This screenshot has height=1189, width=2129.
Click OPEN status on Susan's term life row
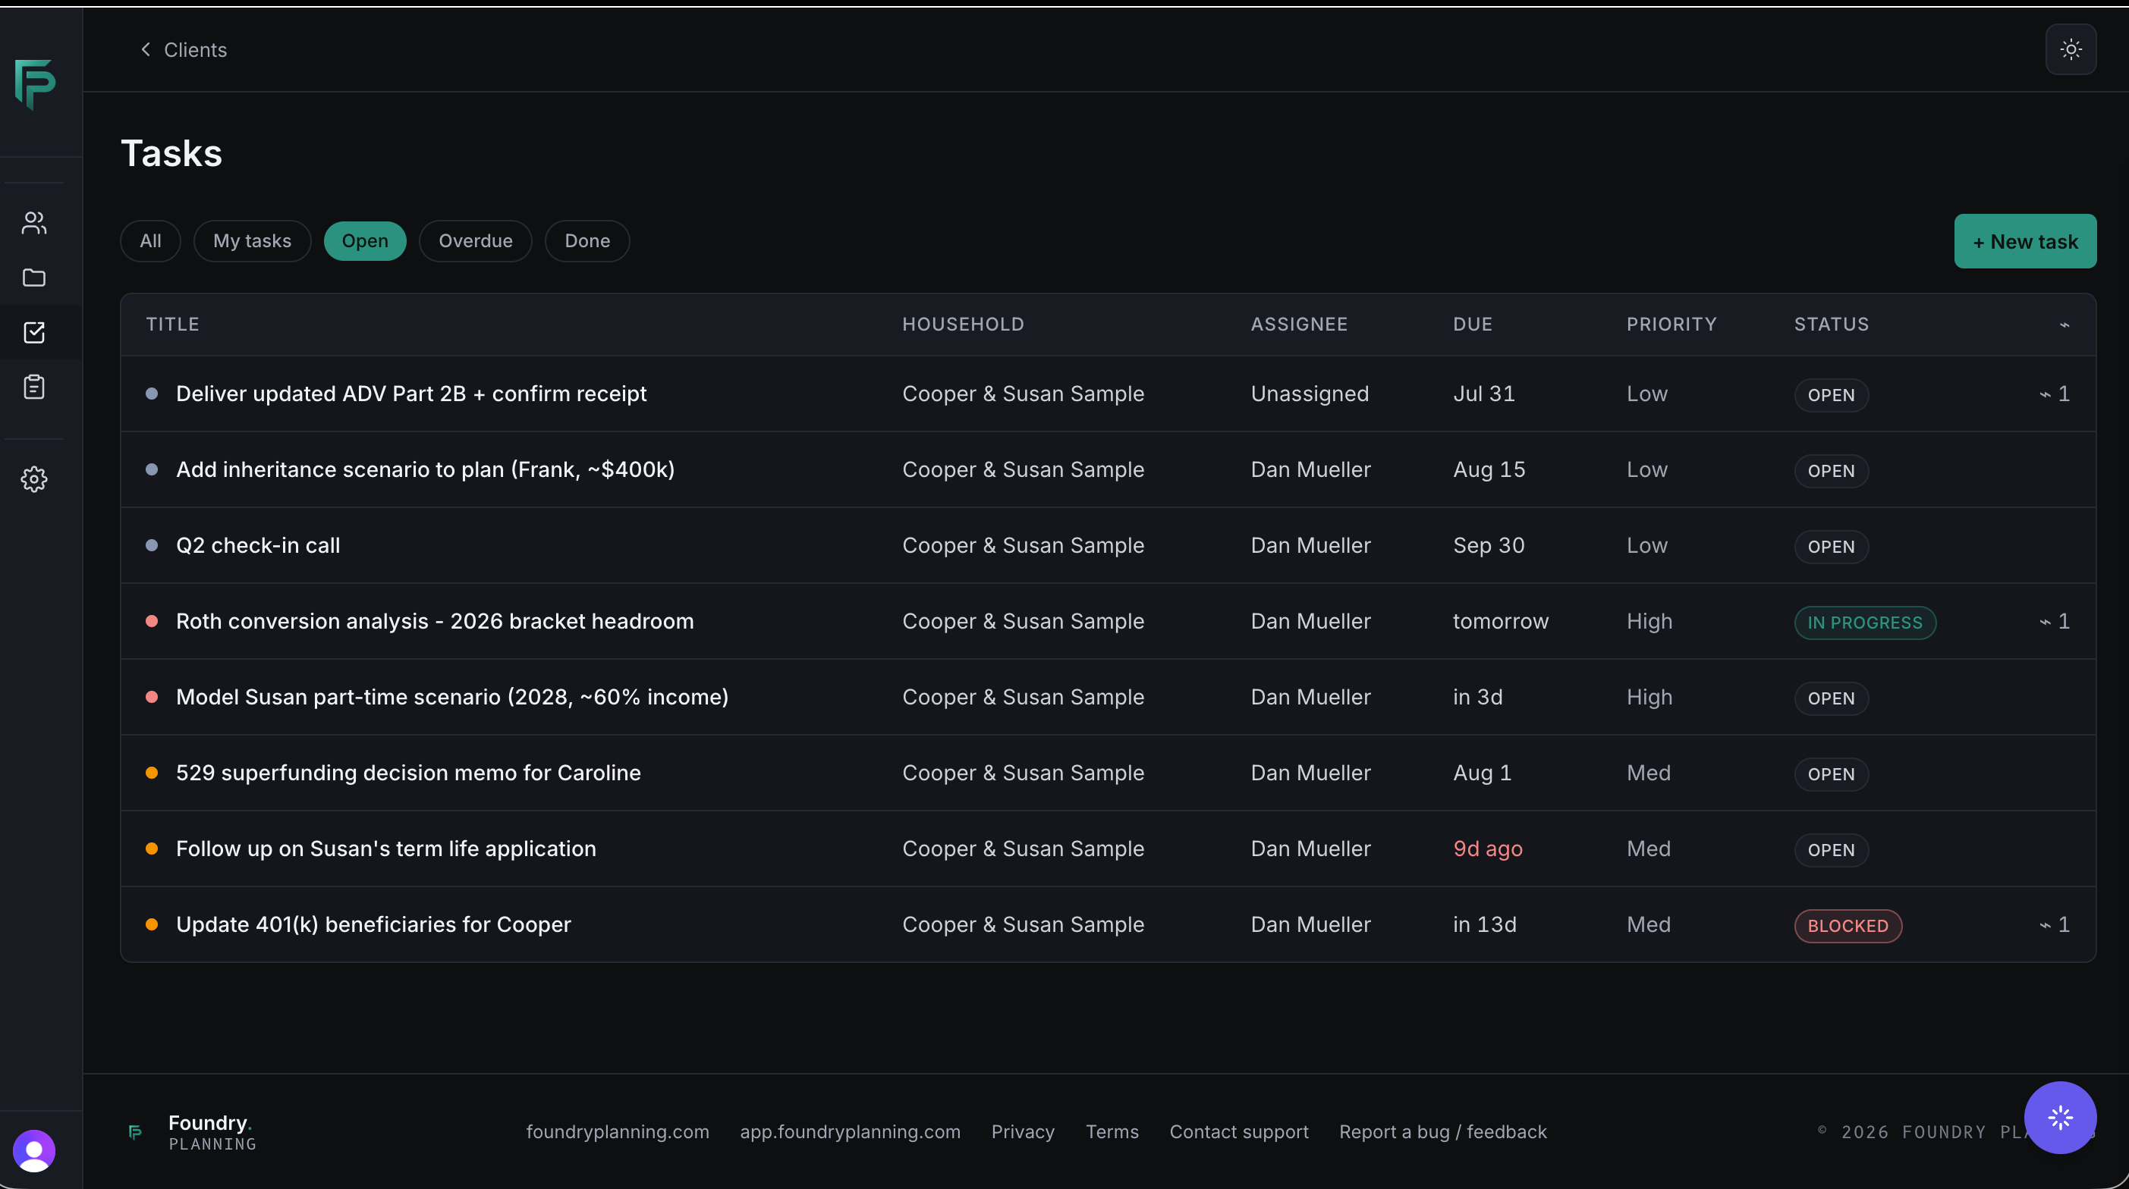point(1831,850)
